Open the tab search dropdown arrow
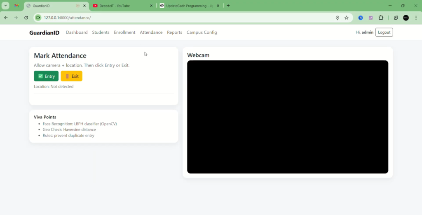Viewport: 422px width, 215px height. (x=5, y=6)
